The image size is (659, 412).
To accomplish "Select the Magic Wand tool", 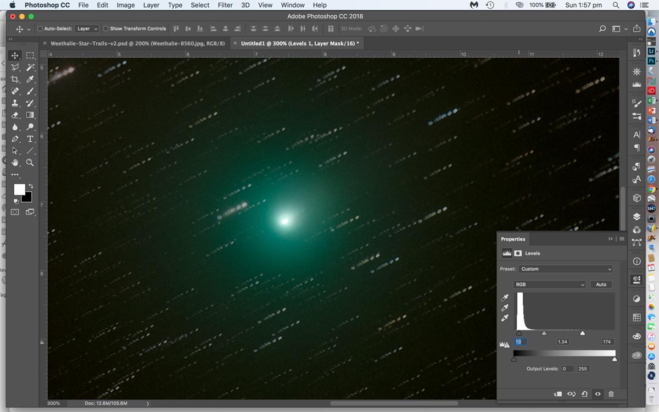I will click(x=30, y=67).
